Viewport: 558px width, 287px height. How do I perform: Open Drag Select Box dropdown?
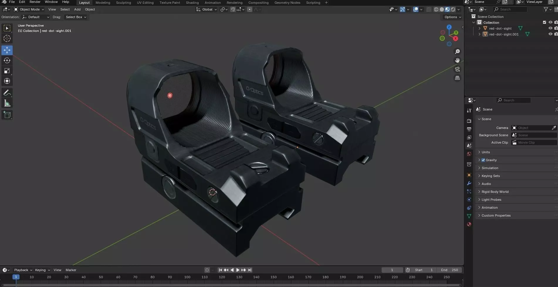pyautogui.click(x=76, y=17)
